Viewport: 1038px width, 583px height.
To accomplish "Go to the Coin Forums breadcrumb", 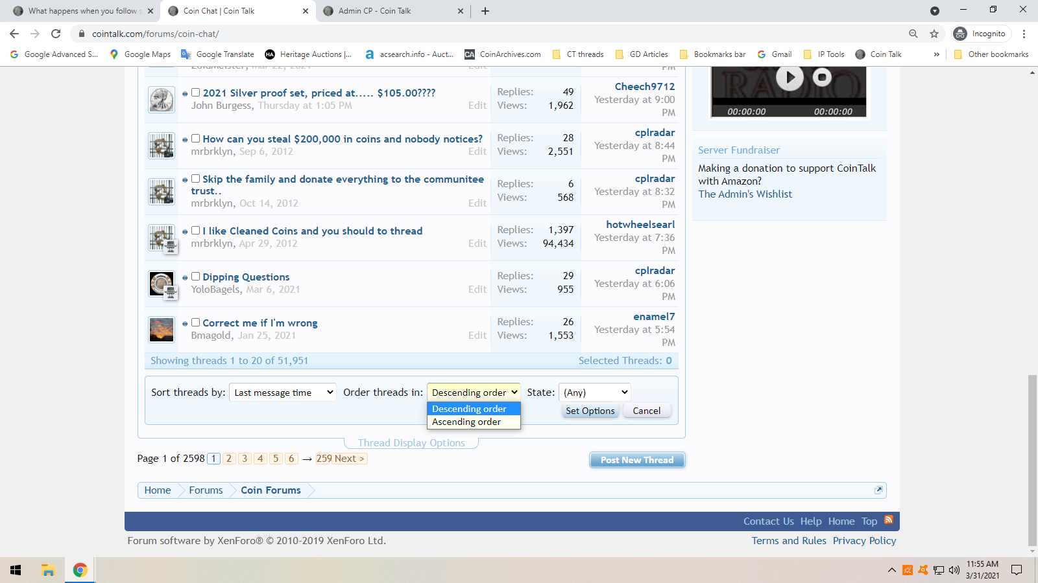I will tap(271, 490).
